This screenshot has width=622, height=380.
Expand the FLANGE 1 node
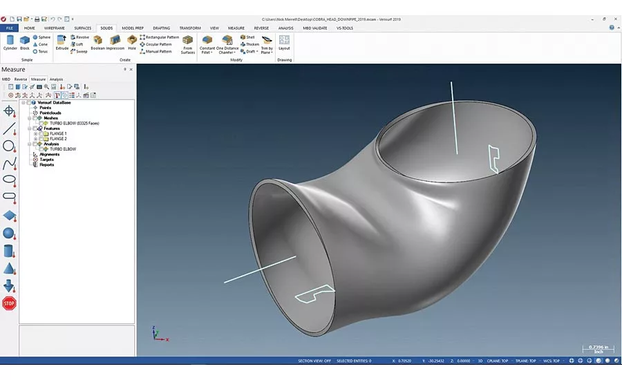tap(35, 133)
